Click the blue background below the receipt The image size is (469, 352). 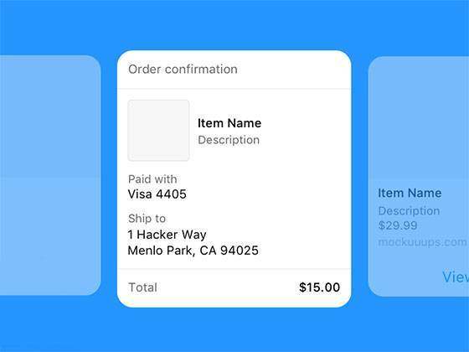234,329
